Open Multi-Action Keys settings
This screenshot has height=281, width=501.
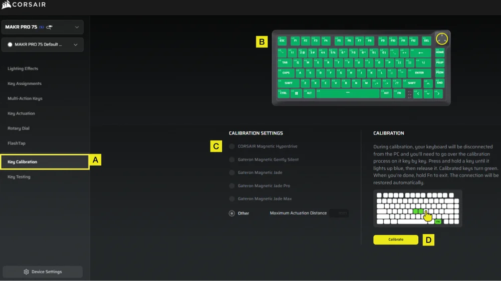click(x=25, y=98)
